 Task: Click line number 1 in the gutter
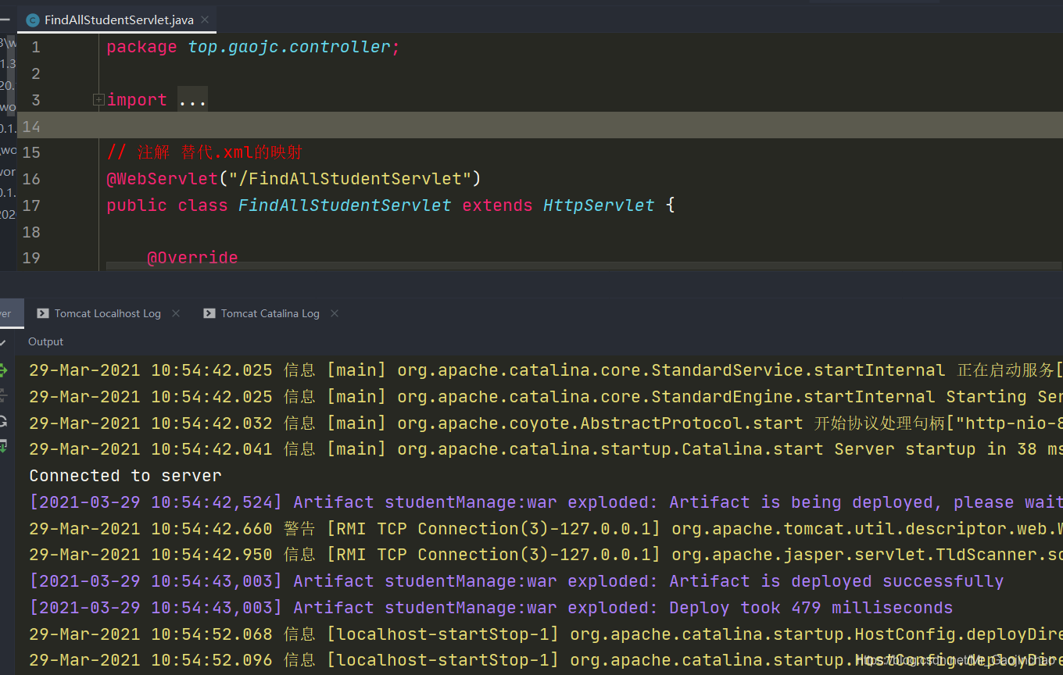[x=36, y=48]
